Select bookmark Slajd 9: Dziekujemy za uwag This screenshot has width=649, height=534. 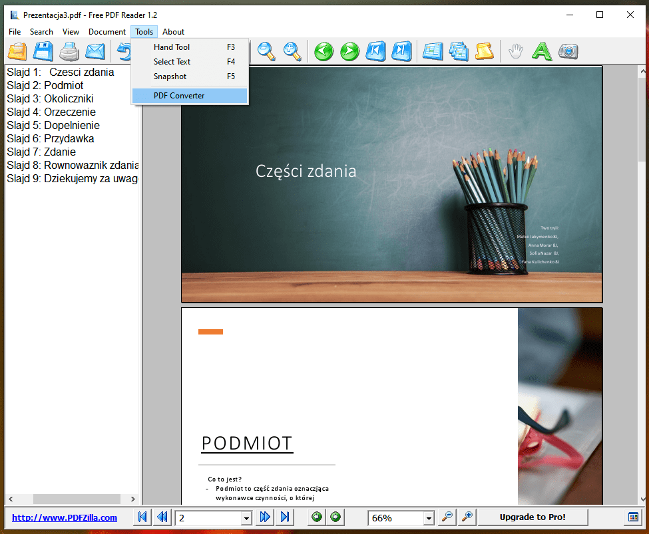pyautogui.click(x=73, y=178)
